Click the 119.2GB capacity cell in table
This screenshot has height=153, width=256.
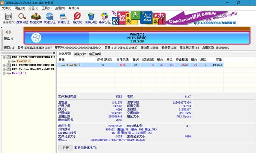(216, 65)
